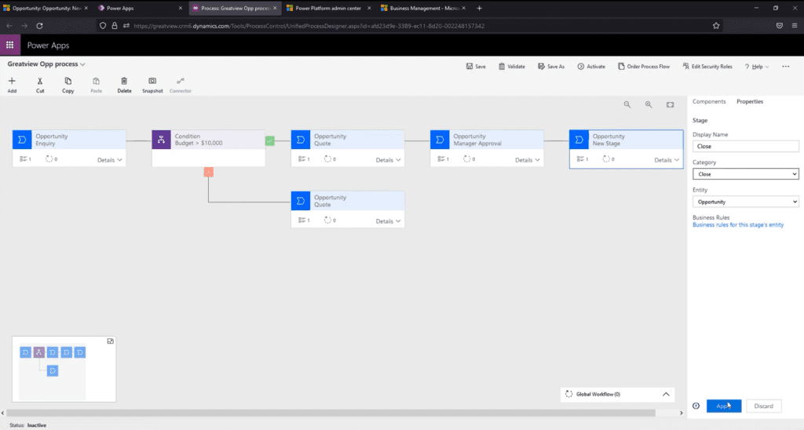
Task: Switch to Power Platform admin center tab
Action: tap(328, 8)
